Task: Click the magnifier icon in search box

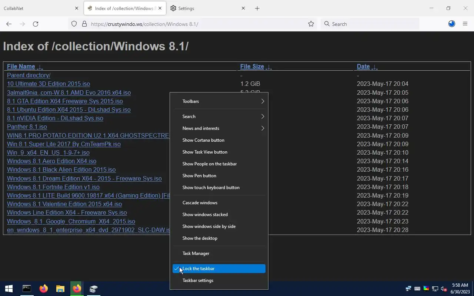Action: click(327, 24)
